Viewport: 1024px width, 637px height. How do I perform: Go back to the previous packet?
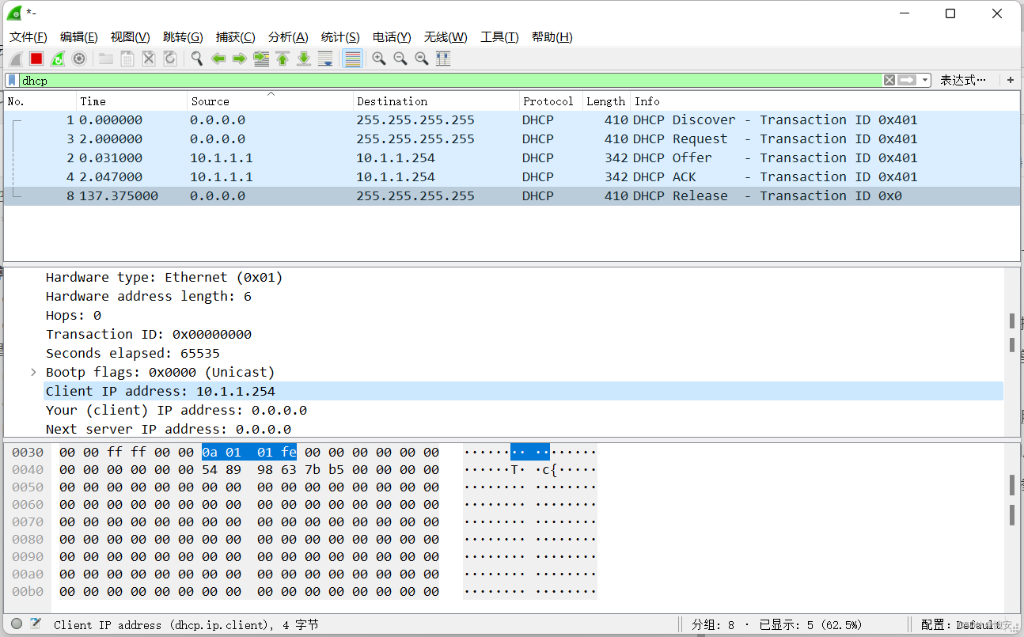(x=218, y=59)
